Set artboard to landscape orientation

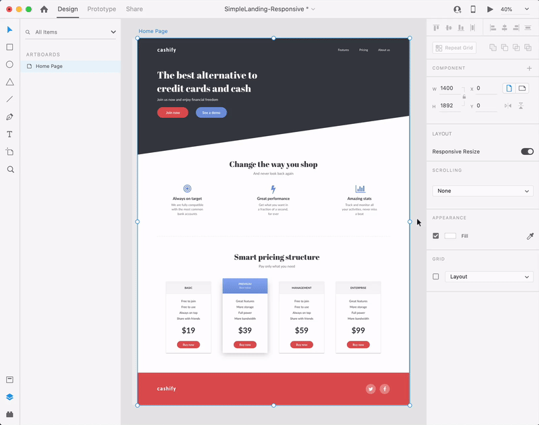(522, 88)
